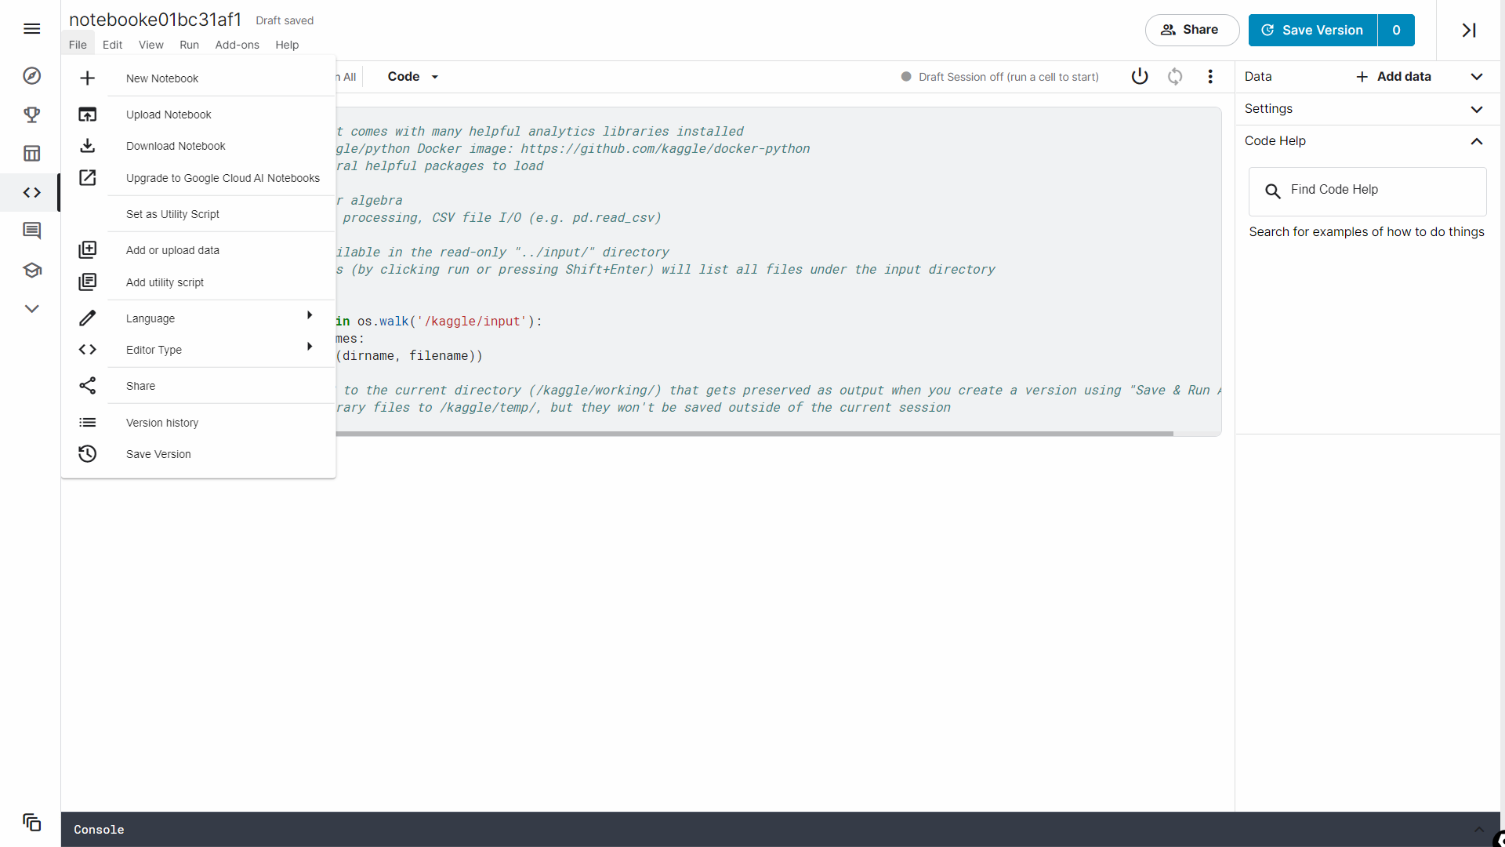Click the power session button icon
Image resolution: width=1505 pixels, height=847 pixels.
click(1140, 76)
